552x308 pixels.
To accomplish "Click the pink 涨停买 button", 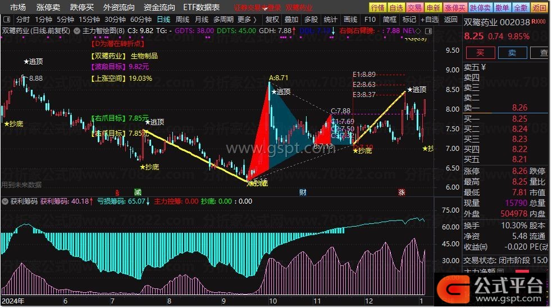I will click(x=455, y=7).
